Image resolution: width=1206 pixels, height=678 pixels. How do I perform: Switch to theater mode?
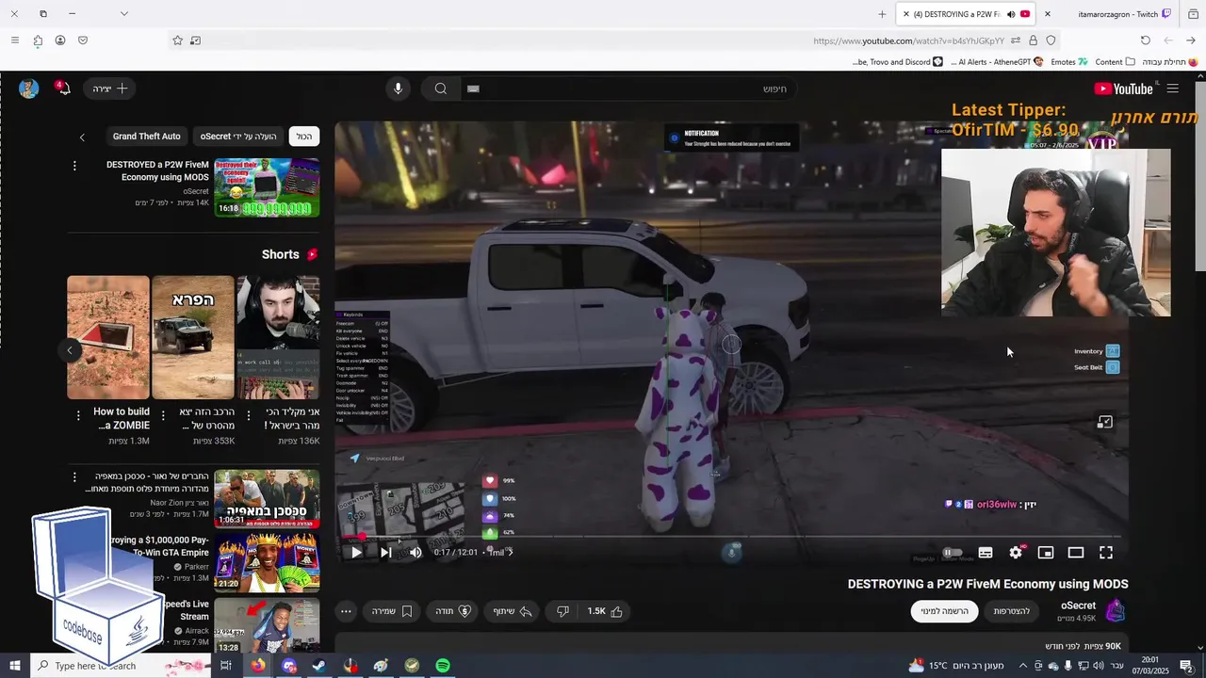[1076, 553]
